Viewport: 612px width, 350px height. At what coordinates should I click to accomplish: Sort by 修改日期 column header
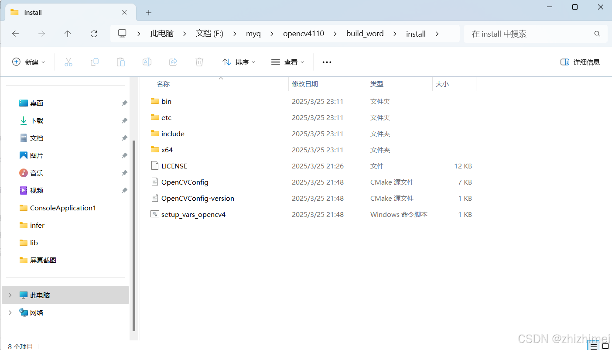point(305,84)
